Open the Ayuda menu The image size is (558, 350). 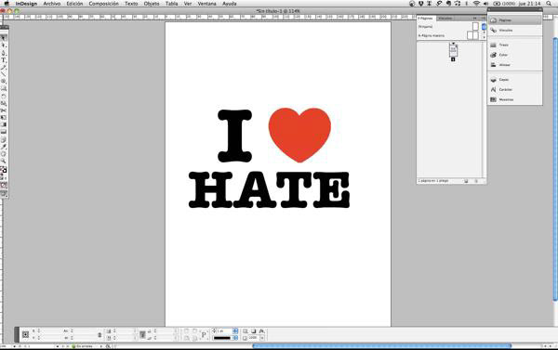click(230, 4)
